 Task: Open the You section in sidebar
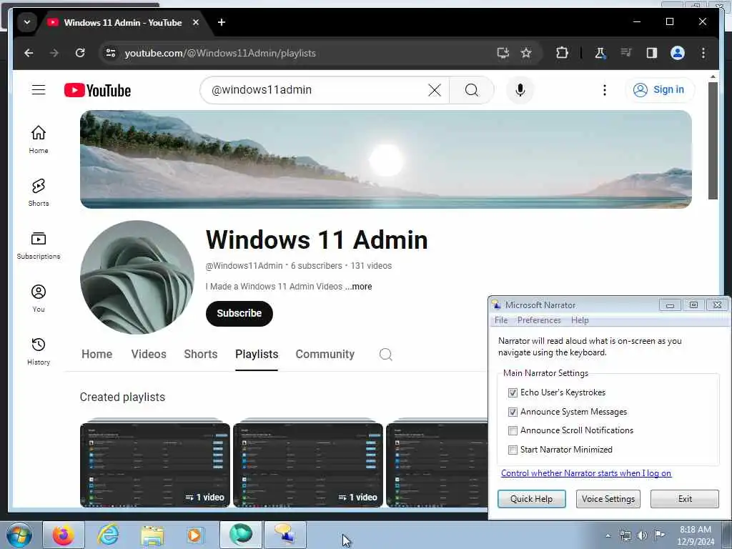(x=39, y=298)
